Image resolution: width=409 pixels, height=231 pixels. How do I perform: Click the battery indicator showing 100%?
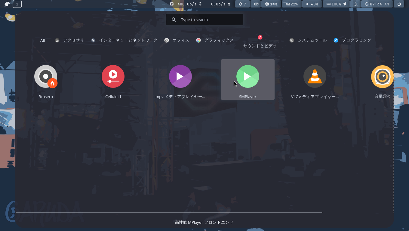[x=336, y=4]
